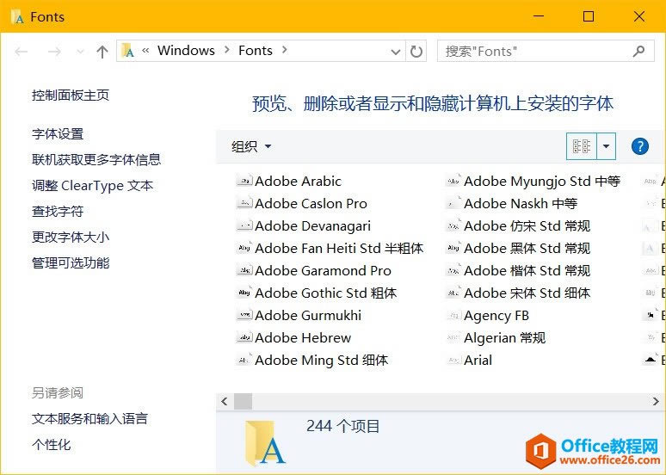Screen dimensions: 666x475
Task: Select the Adobe Garamond Pro font icon
Action: [x=244, y=270]
